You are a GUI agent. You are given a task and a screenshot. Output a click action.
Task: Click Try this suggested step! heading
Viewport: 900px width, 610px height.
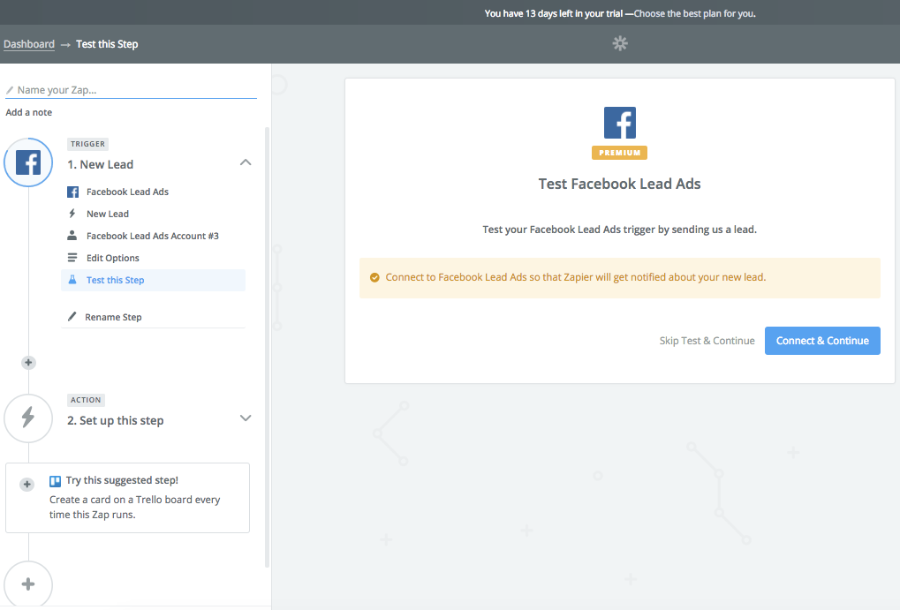coord(122,480)
